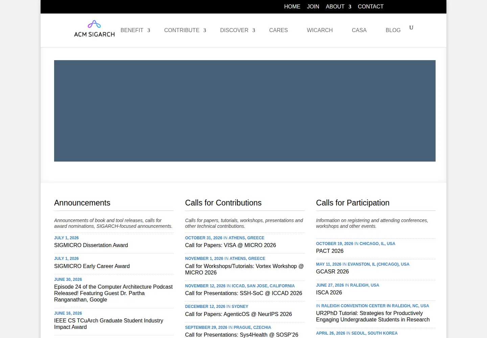Image resolution: width=487 pixels, height=338 pixels.
Task: Open IEEE CS TCuArch Graduate Student award
Action: pos(109,324)
